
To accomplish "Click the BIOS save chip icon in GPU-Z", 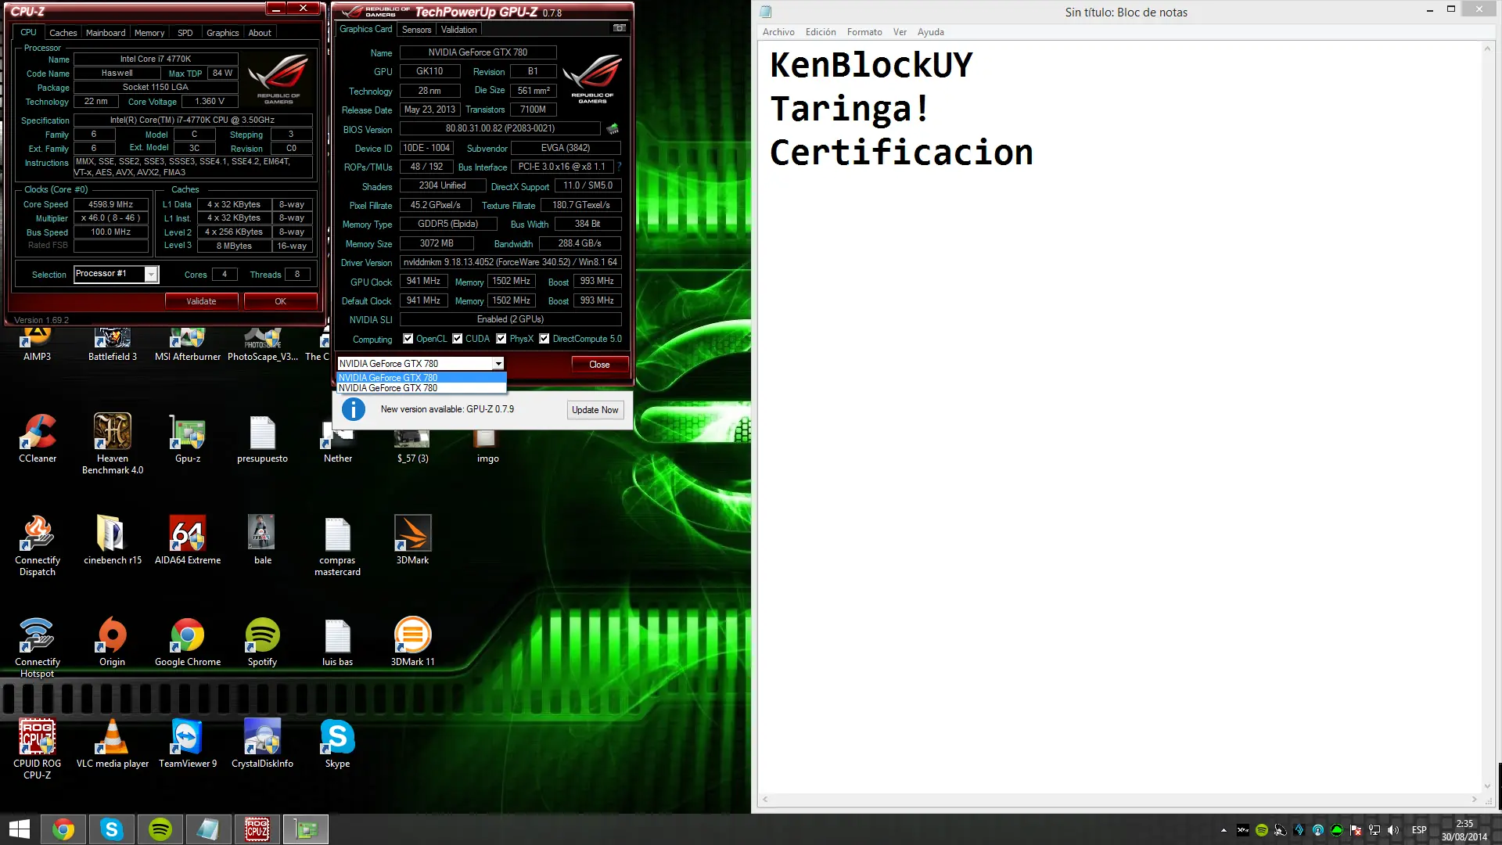I will [x=613, y=128].
